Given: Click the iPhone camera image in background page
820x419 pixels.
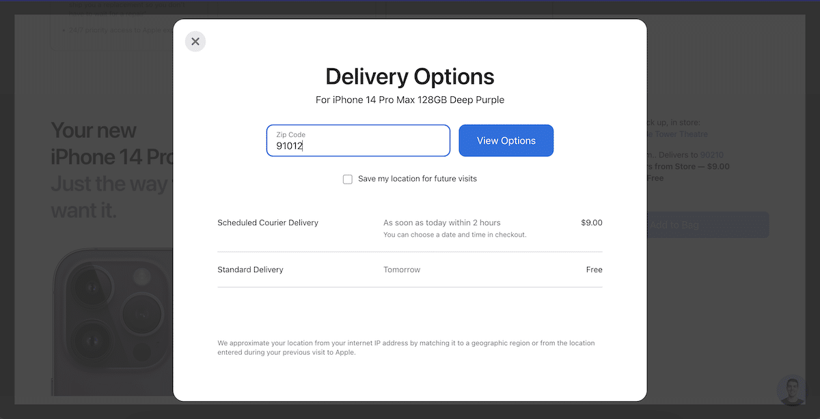Looking at the screenshot, I should click(x=112, y=321).
